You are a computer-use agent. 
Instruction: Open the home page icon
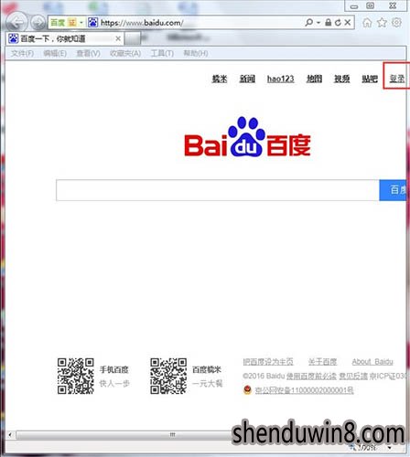coord(367,23)
